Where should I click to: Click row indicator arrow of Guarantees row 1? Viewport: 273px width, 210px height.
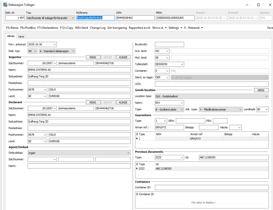click(x=137, y=139)
